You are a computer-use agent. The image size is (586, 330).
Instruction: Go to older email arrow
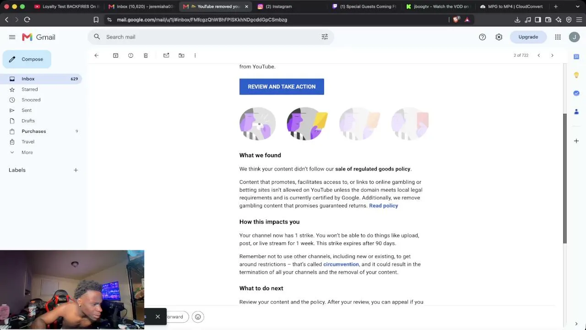(552, 55)
